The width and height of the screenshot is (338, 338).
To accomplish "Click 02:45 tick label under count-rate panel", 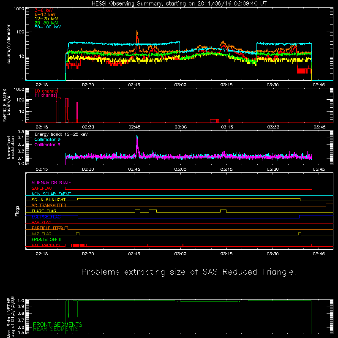I will [134, 85].
